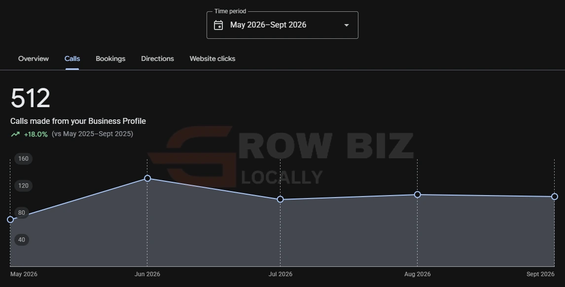The height and width of the screenshot is (287, 565).
Task: Click the green trending-up arrow icon
Action: click(15, 134)
